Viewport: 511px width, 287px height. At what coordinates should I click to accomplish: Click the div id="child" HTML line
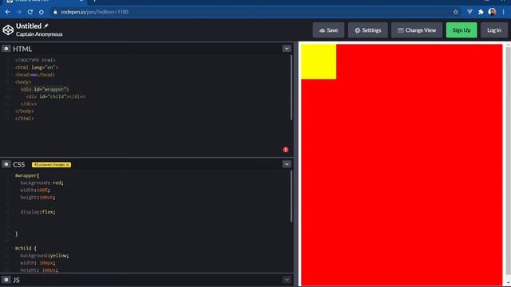click(x=56, y=96)
